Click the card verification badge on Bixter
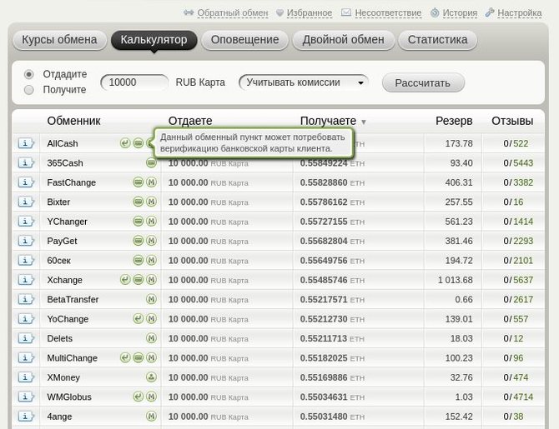Viewport: 559px width, 429px height. tap(138, 202)
